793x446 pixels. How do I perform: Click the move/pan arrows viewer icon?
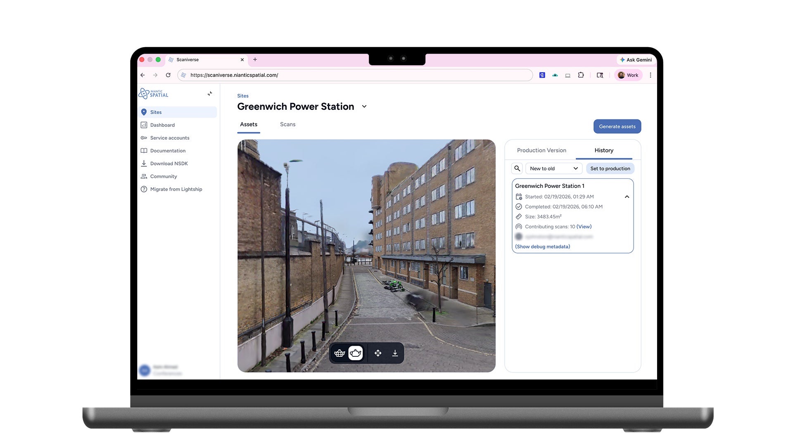coord(378,353)
